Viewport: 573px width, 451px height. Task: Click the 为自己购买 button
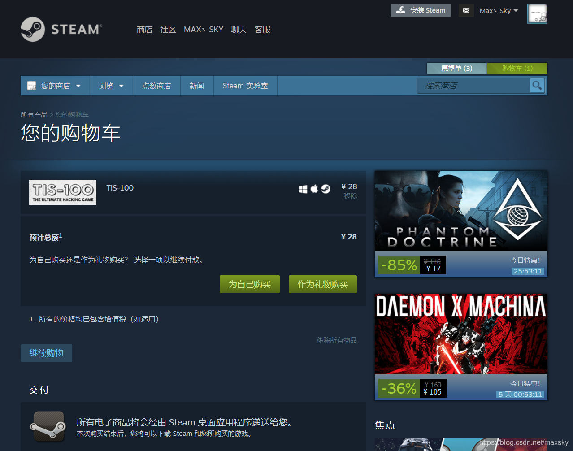(250, 284)
